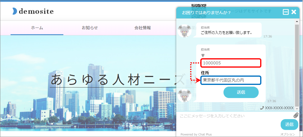Click the phone number XXX-XXXX-XXXX
Image resolution: width=303 pixels, height=137 pixels.
(279, 108)
